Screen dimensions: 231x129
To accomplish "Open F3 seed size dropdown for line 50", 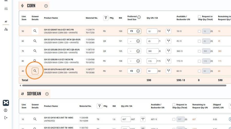I will 134,31.
